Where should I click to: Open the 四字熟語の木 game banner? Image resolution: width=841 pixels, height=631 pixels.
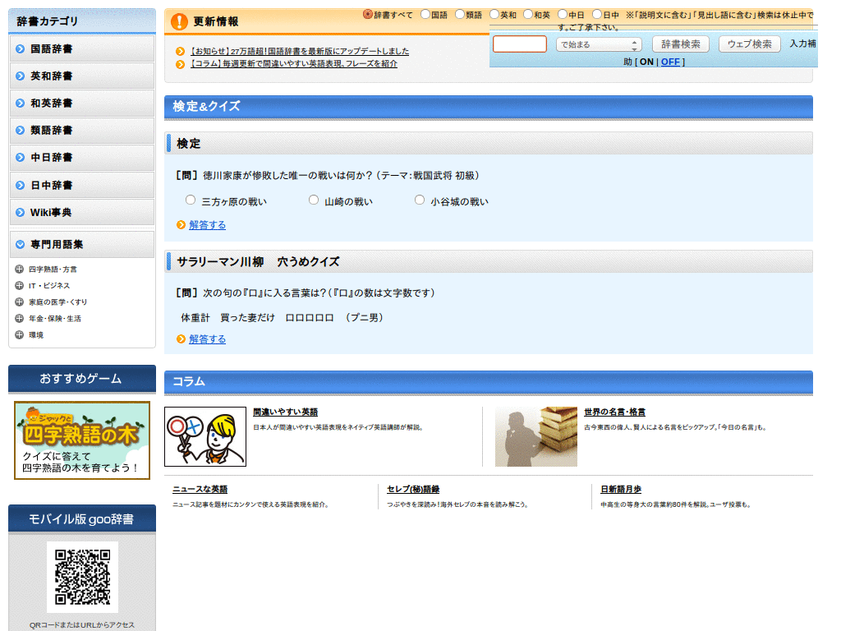click(81, 440)
